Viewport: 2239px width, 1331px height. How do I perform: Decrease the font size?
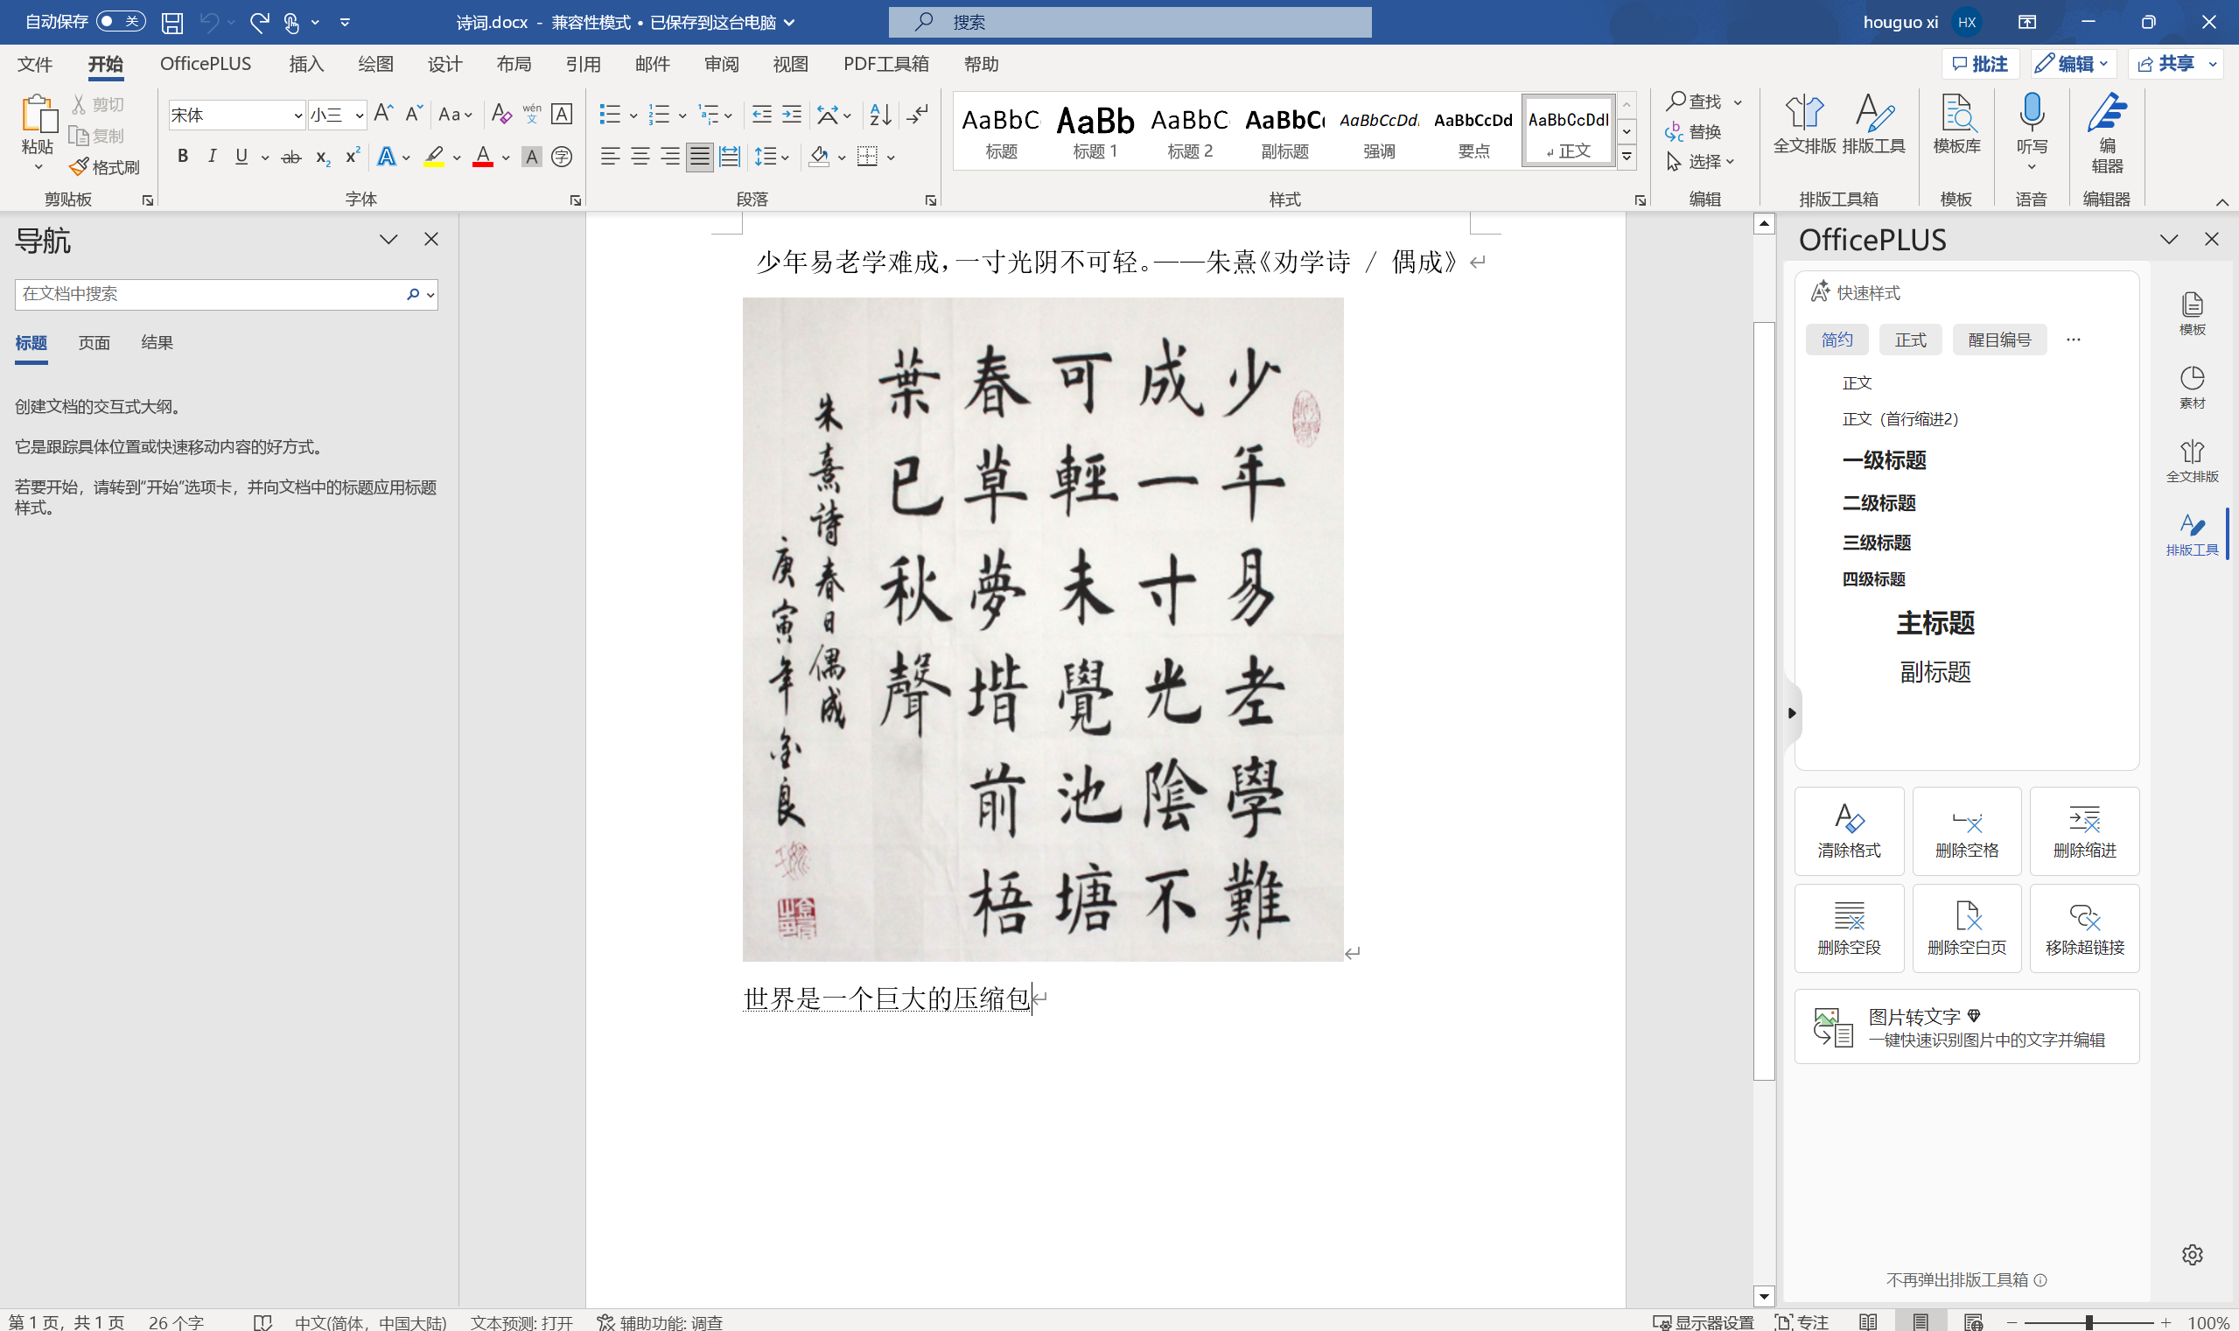click(413, 114)
